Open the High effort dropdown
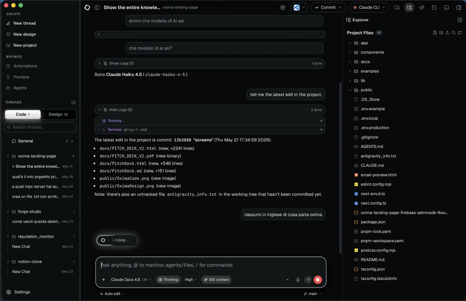This screenshot has width=466, height=301. click(x=191, y=280)
